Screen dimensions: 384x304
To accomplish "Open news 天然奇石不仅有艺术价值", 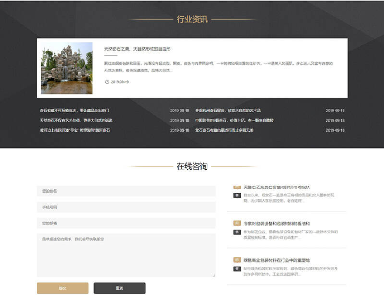I will (x=76, y=121).
